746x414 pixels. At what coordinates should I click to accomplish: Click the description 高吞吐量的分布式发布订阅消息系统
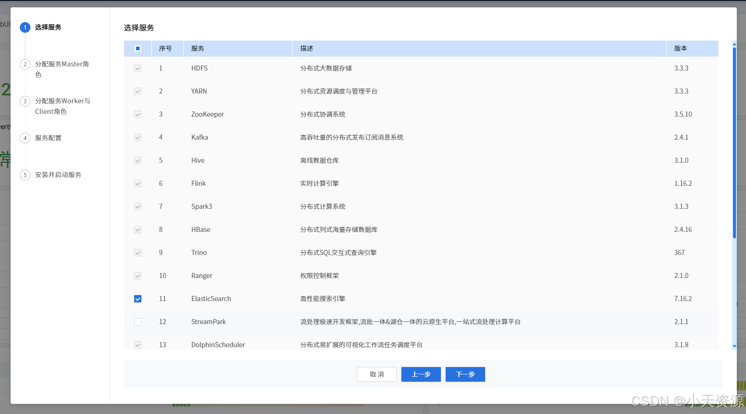coord(352,137)
